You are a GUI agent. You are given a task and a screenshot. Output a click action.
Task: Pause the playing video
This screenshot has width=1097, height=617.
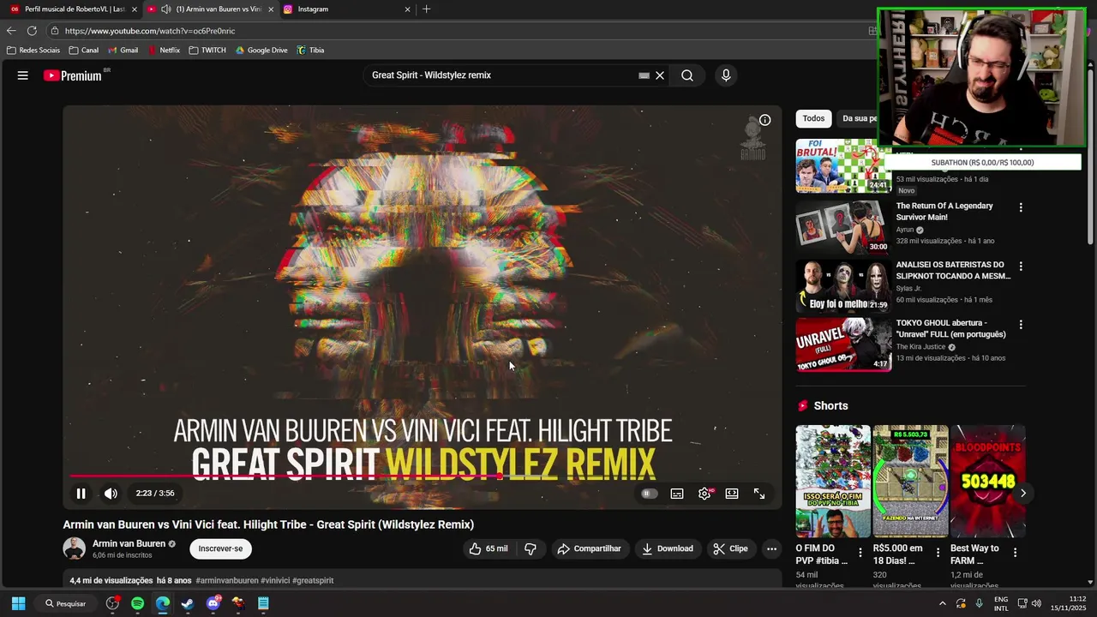81,494
